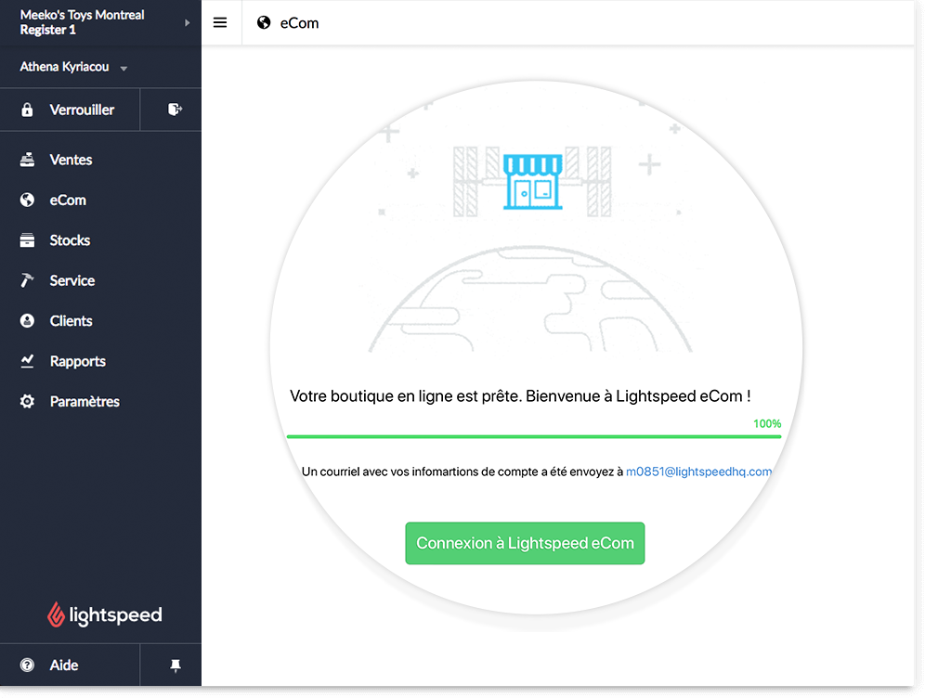Click the lock icon for Verrouiller
The height and width of the screenshot is (698, 925).
(x=28, y=110)
